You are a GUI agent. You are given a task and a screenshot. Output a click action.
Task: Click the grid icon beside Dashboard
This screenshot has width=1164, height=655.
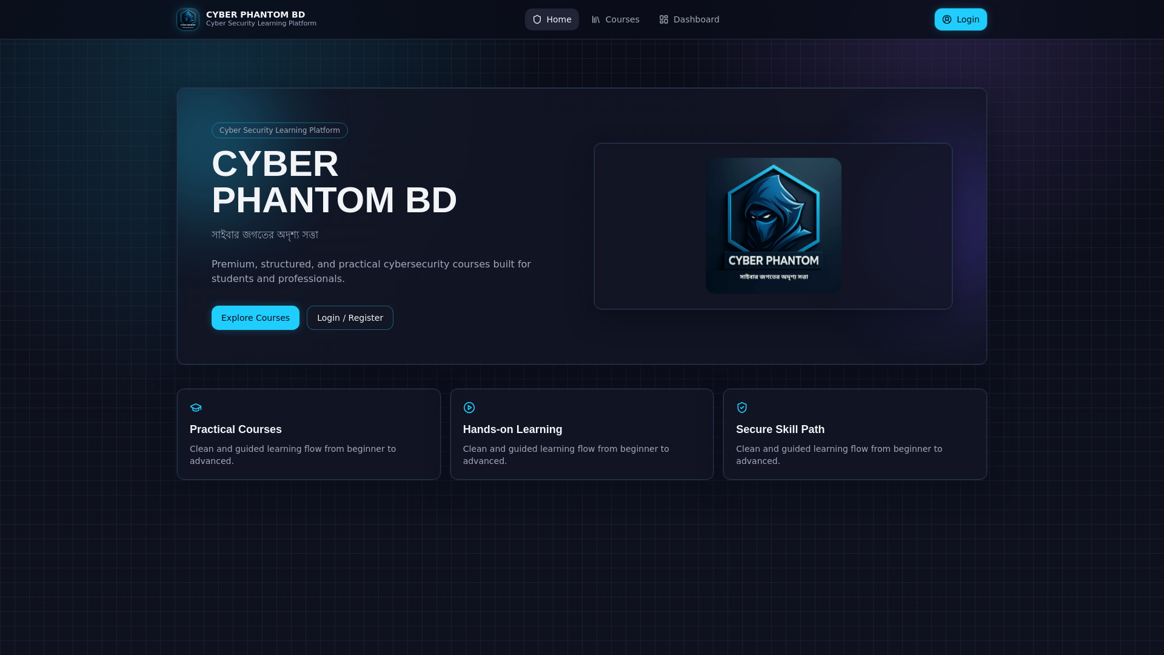pos(664,19)
